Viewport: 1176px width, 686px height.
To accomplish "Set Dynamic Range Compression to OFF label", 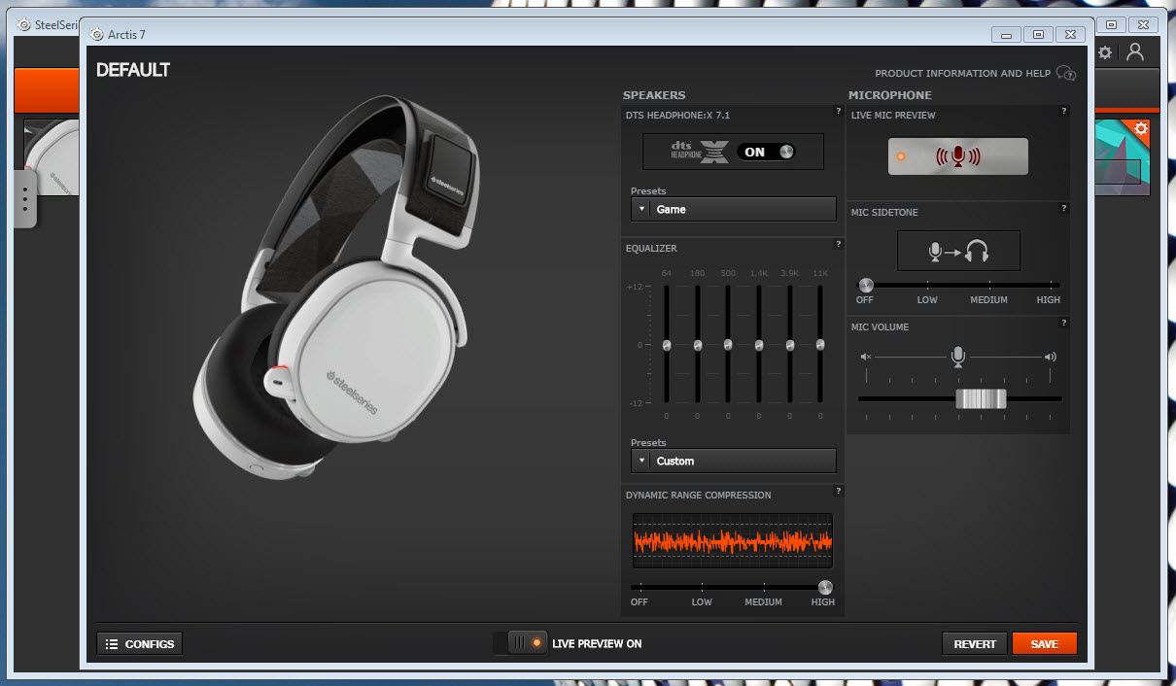I will [639, 602].
